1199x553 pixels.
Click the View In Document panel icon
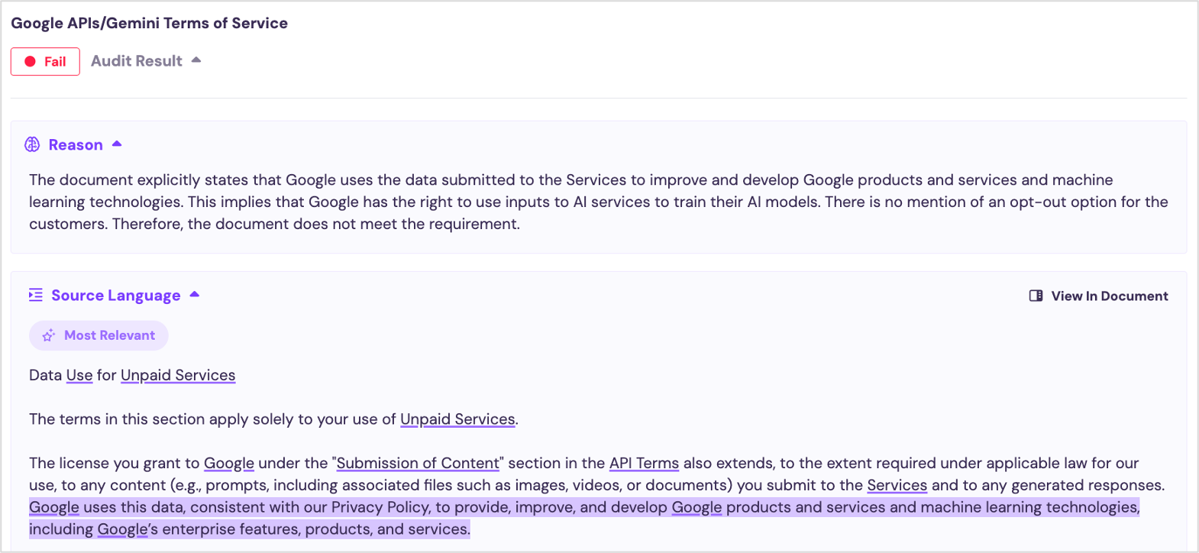(x=1036, y=296)
